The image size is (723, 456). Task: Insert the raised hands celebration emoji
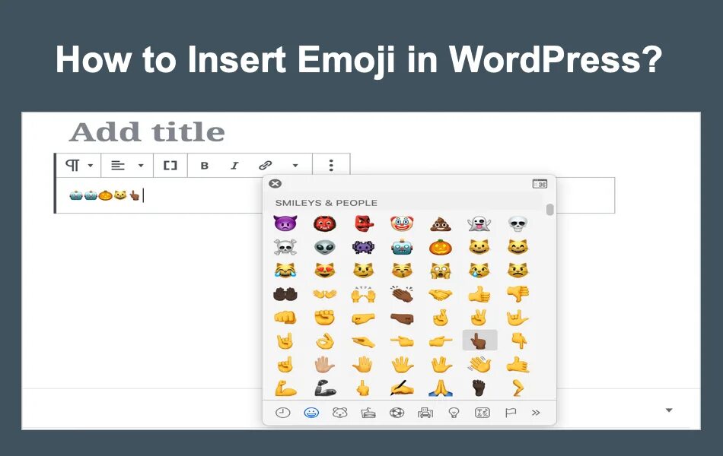363,294
